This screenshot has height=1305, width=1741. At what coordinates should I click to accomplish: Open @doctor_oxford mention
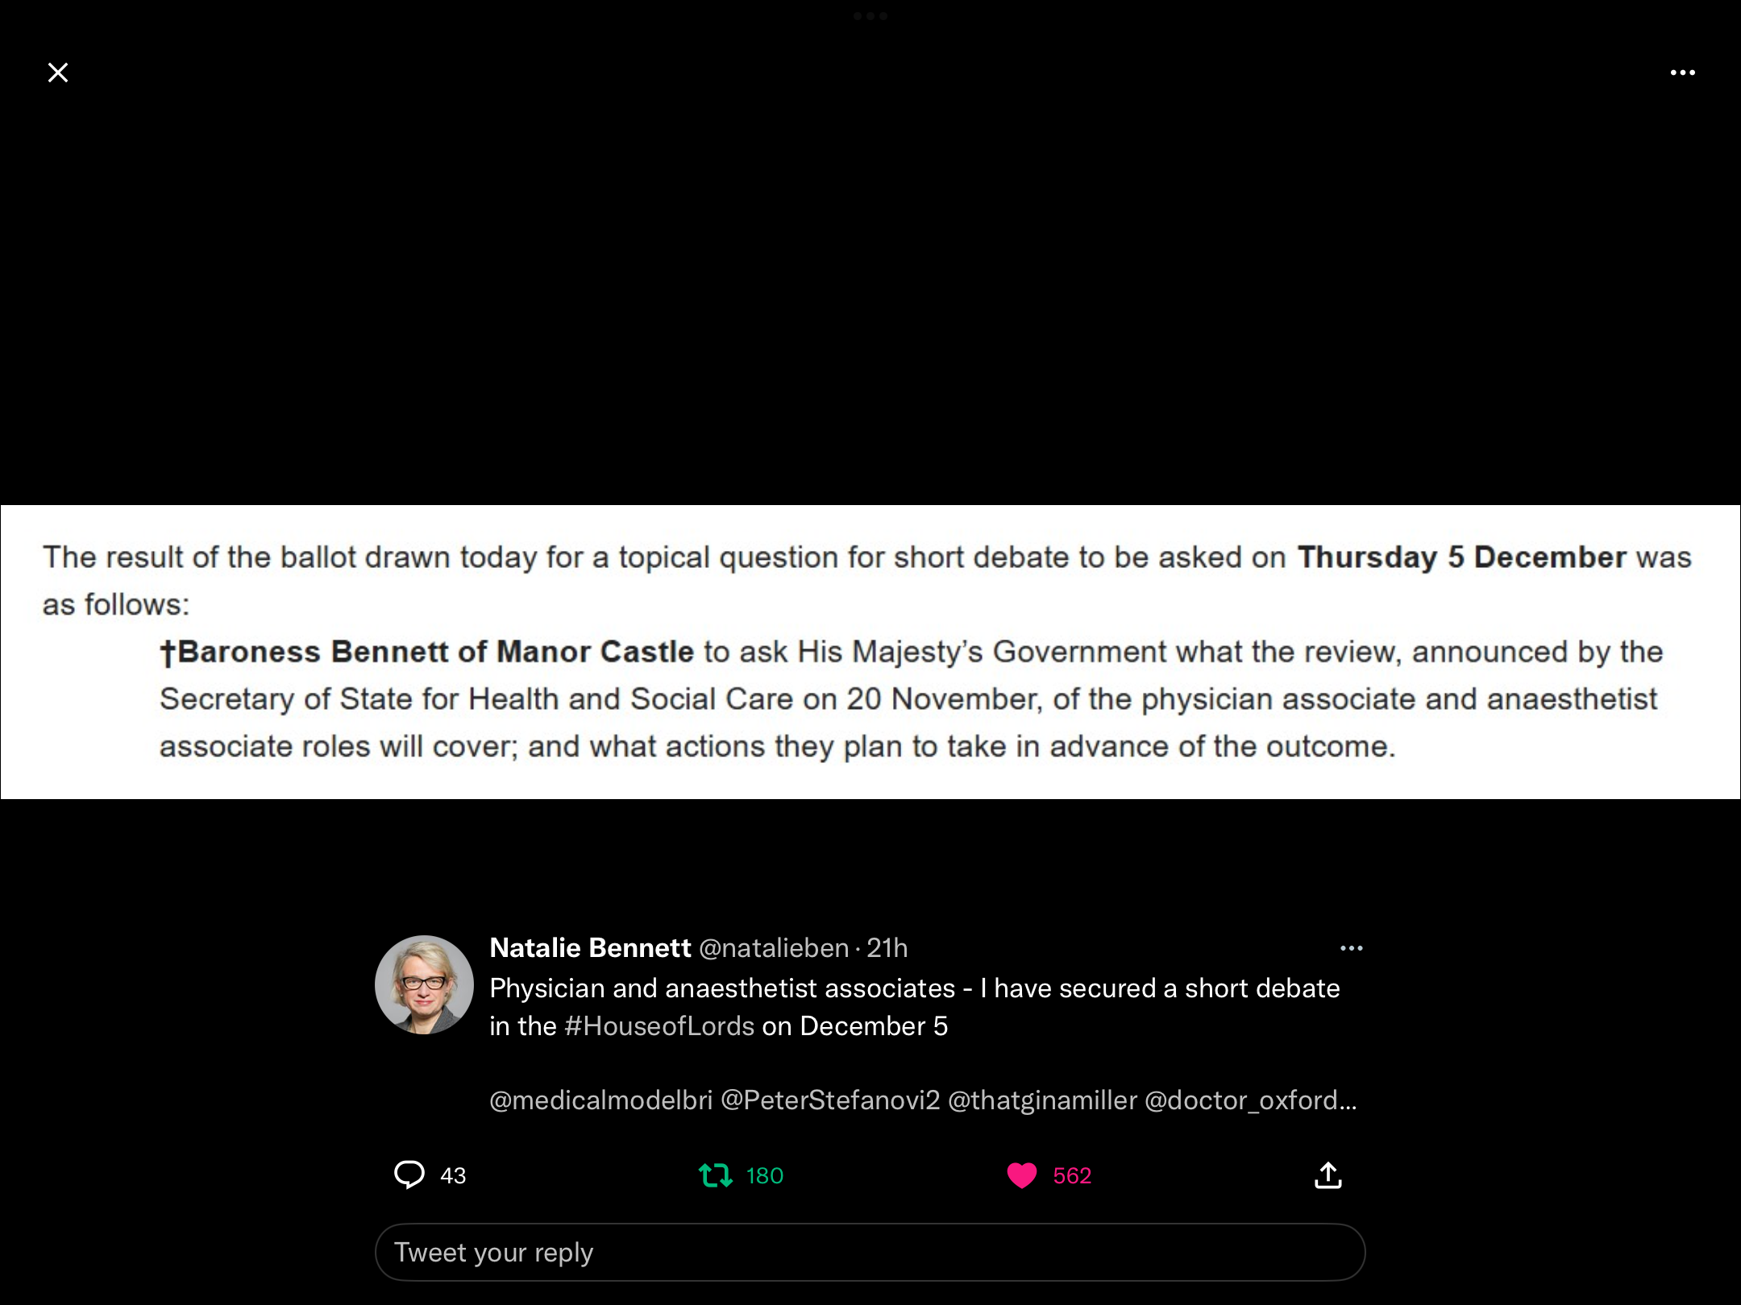(x=1250, y=1100)
